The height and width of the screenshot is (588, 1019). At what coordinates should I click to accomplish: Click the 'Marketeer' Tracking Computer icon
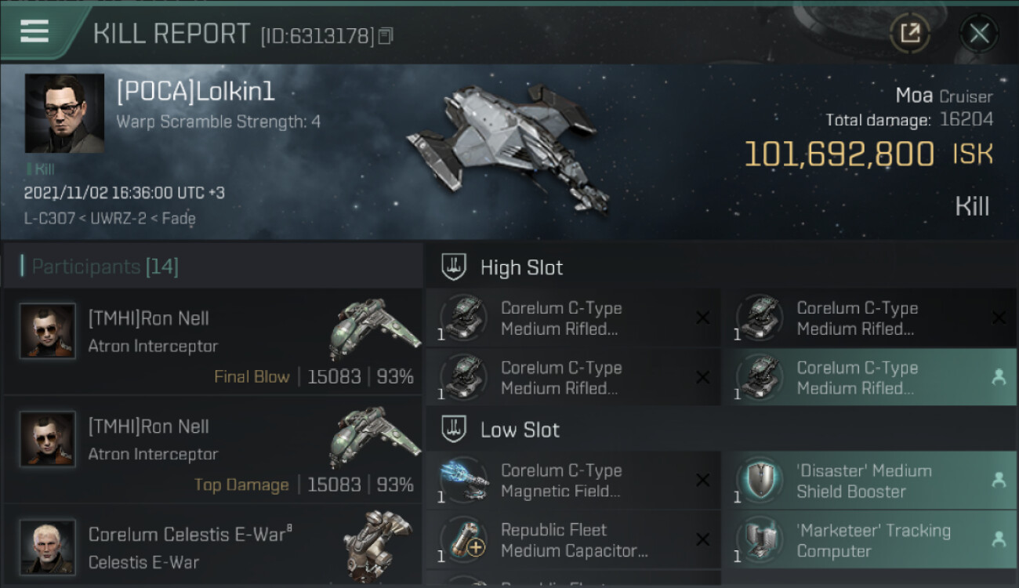(760, 540)
